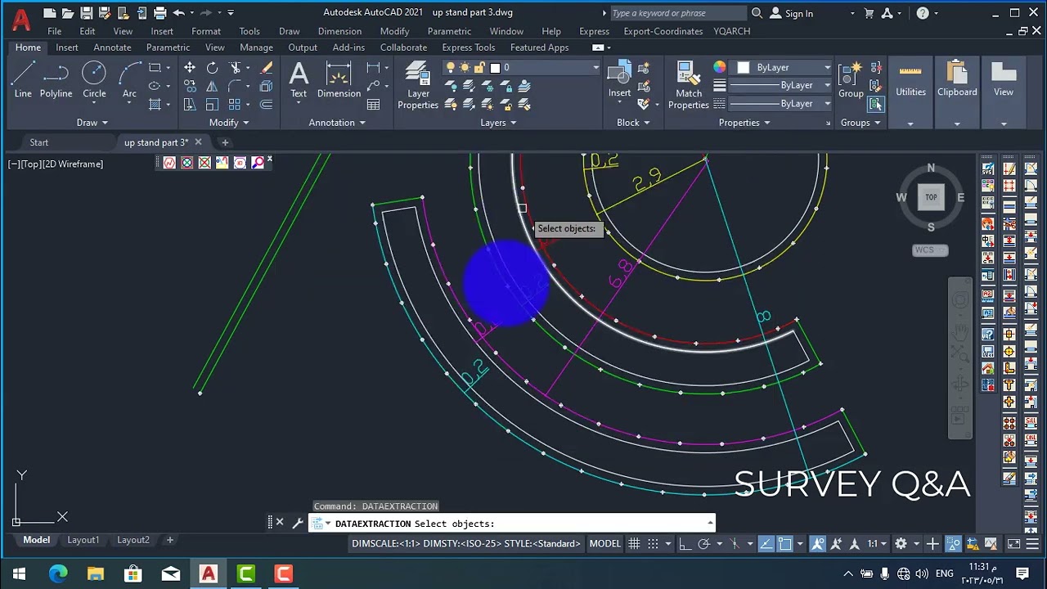
Task: Toggle ortho mode in status bar
Action: [685, 544]
